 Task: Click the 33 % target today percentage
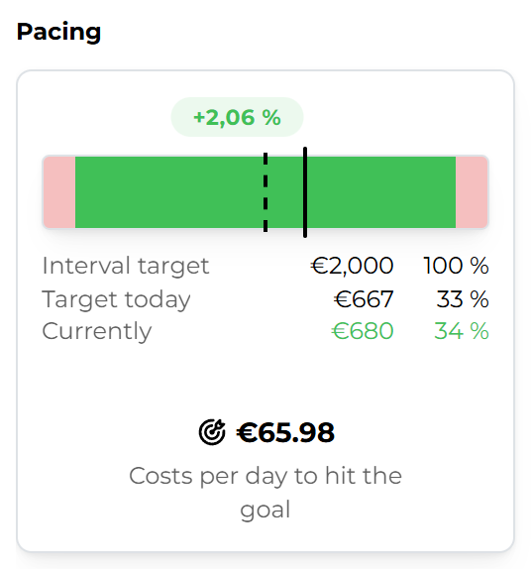pos(463,299)
